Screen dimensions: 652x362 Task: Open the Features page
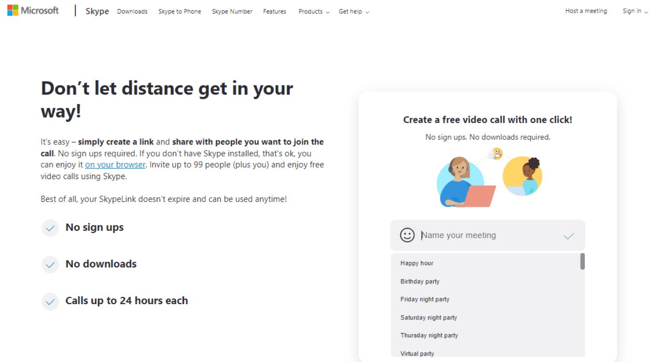point(275,11)
